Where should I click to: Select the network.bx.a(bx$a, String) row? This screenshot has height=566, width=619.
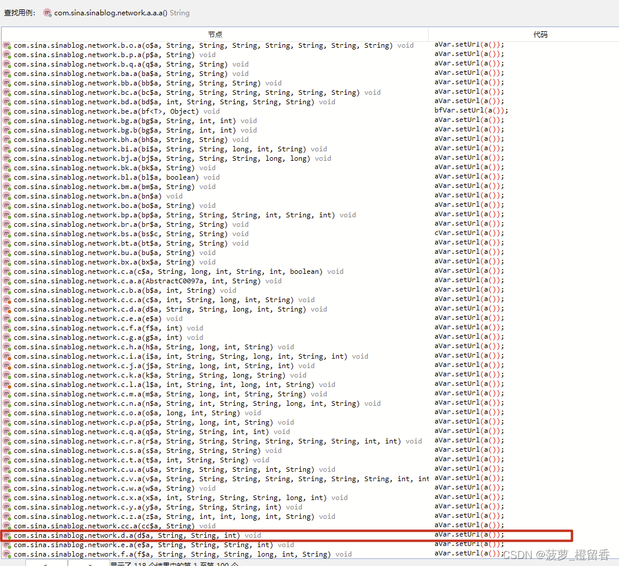click(x=310, y=263)
